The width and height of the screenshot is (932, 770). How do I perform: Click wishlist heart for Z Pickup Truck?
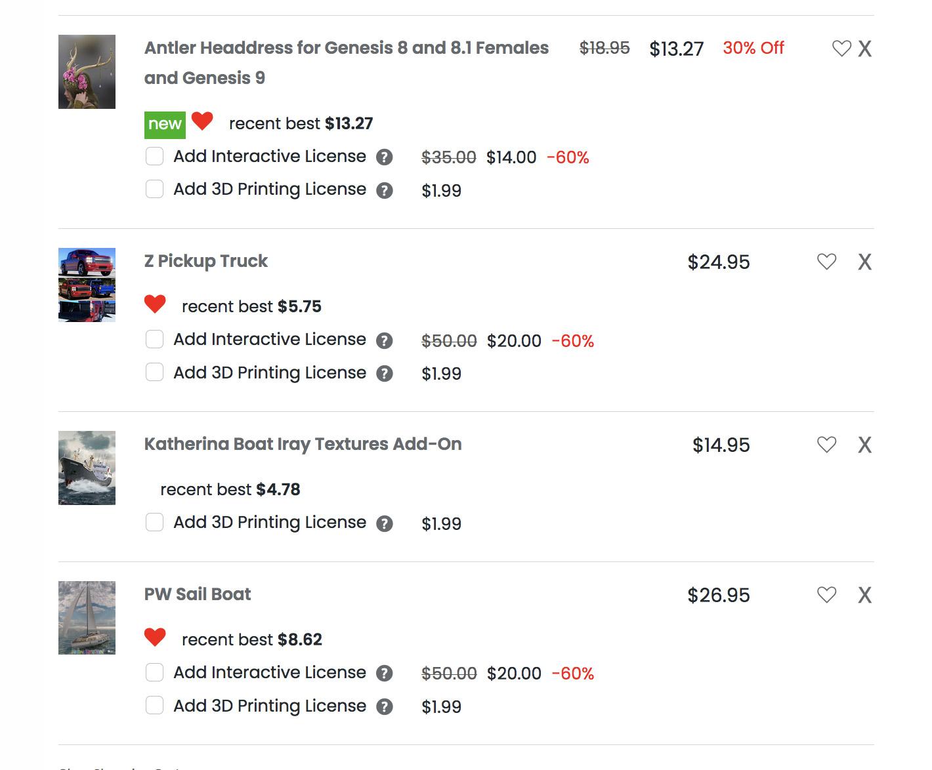point(826,262)
